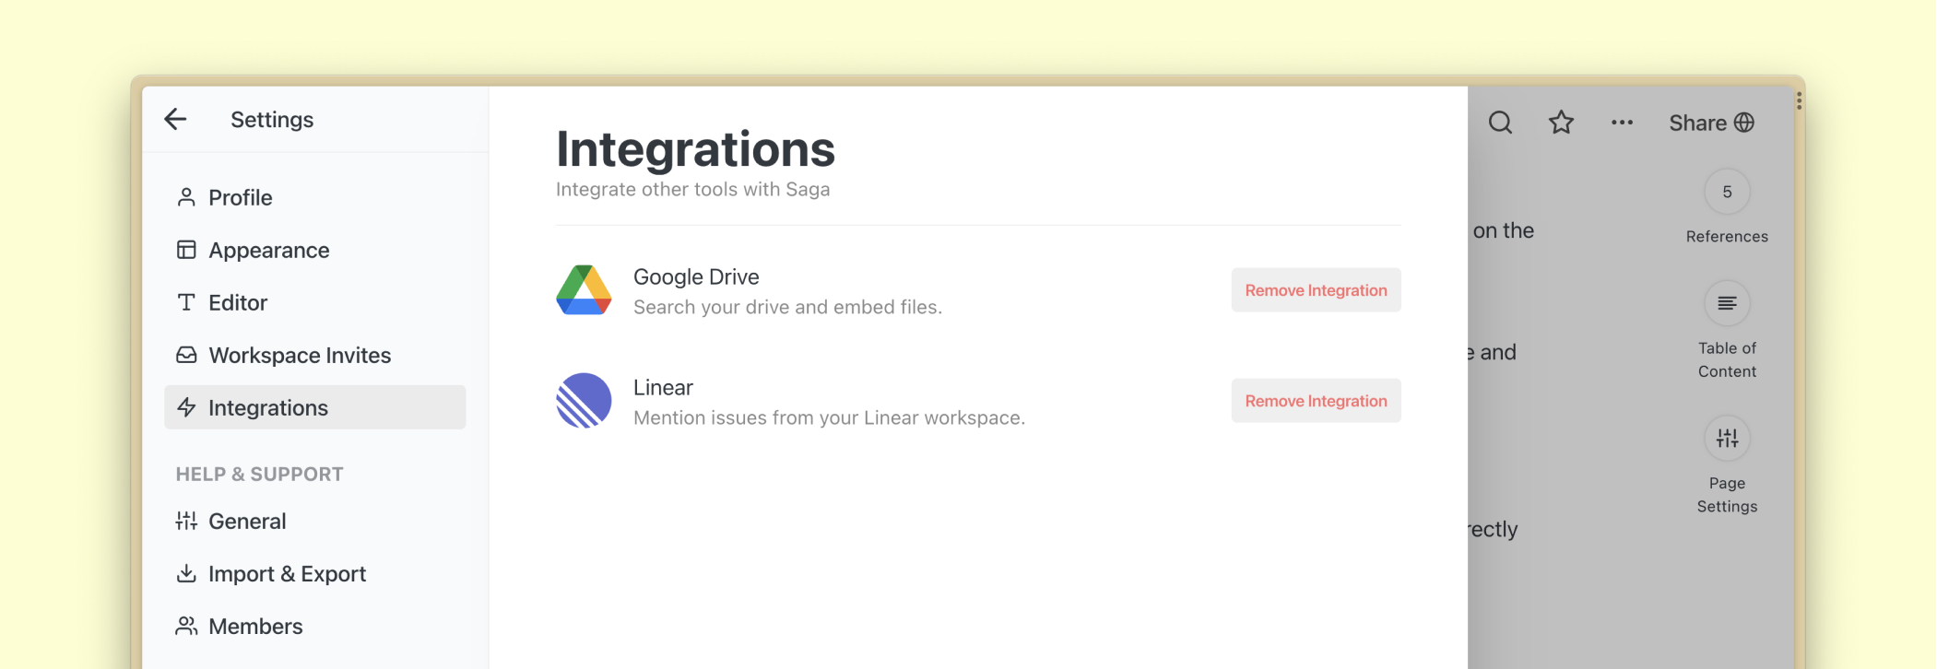Click the back arrow in Settings
This screenshot has height=669, width=1937.
pyautogui.click(x=175, y=119)
